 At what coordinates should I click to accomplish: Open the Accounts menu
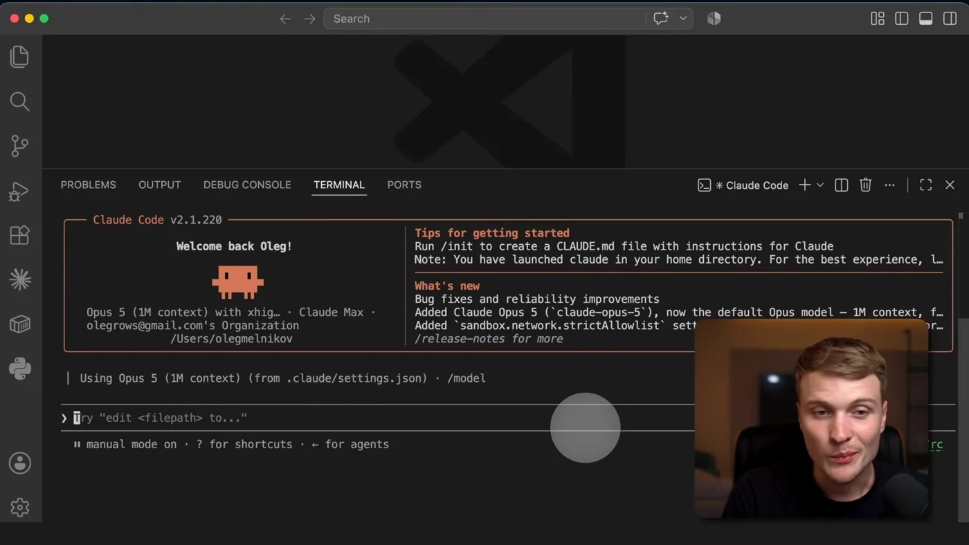(x=19, y=463)
